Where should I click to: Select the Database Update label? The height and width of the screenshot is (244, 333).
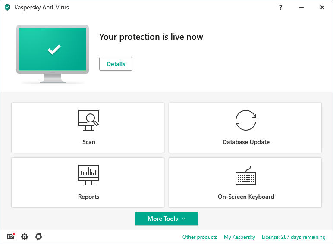coord(246,142)
